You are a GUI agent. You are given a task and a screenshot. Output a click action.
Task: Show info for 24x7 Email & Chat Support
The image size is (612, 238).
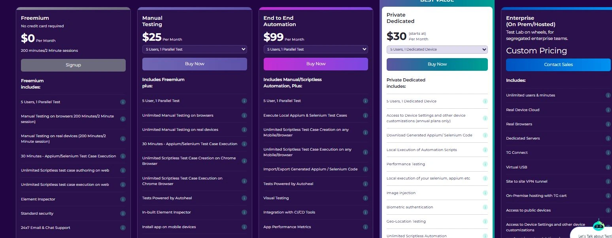(x=123, y=228)
